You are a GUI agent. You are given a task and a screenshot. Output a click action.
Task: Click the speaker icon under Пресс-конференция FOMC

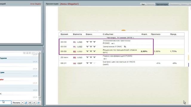tap(105, 59)
